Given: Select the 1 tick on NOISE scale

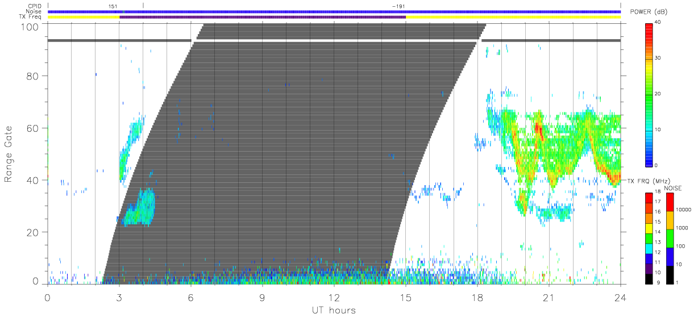Looking at the screenshot, I should coord(678,283).
